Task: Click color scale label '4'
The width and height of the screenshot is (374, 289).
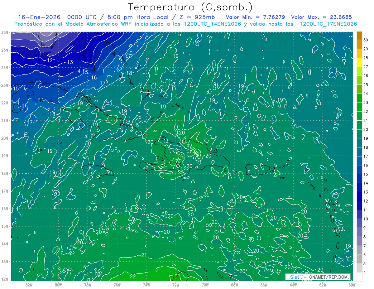Action: tap(365, 272)
